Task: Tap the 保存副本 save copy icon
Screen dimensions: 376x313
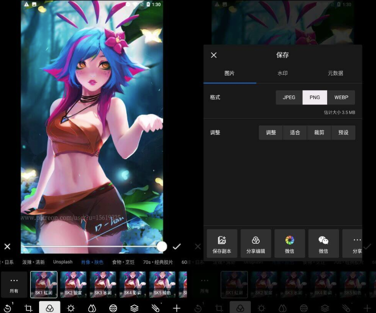Action: click(222, 243)
